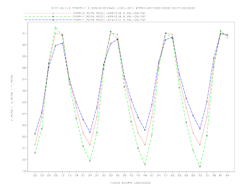Click the y-axis tick label 22
The width and height of the screenshot is (248, 191).
point(24,137)
